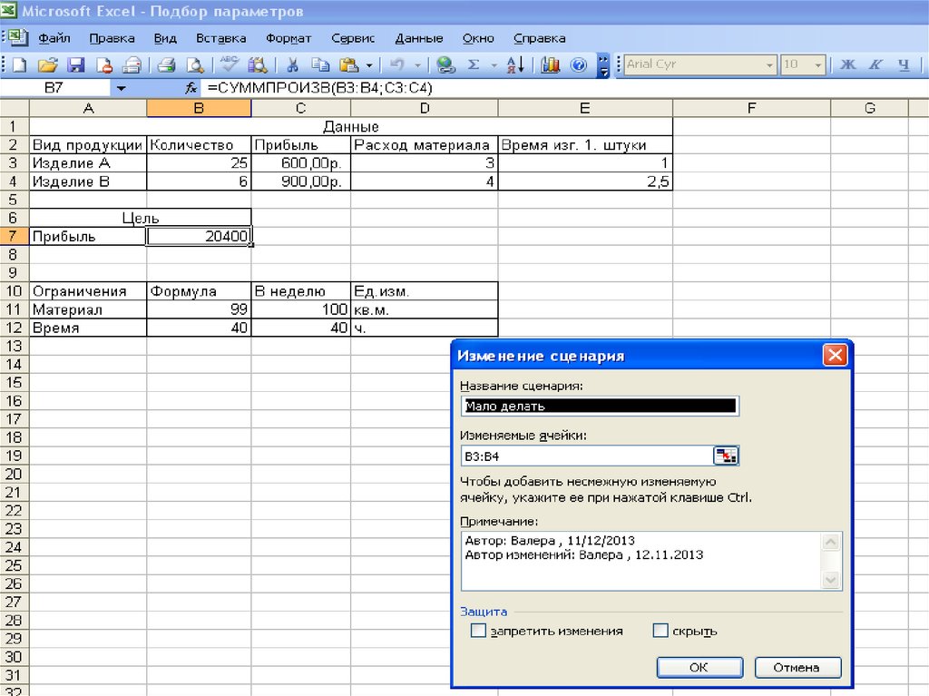Click the Insert Function fx icon
The height and width of the screenshot is (696, 929).
(x=191, y=88)
